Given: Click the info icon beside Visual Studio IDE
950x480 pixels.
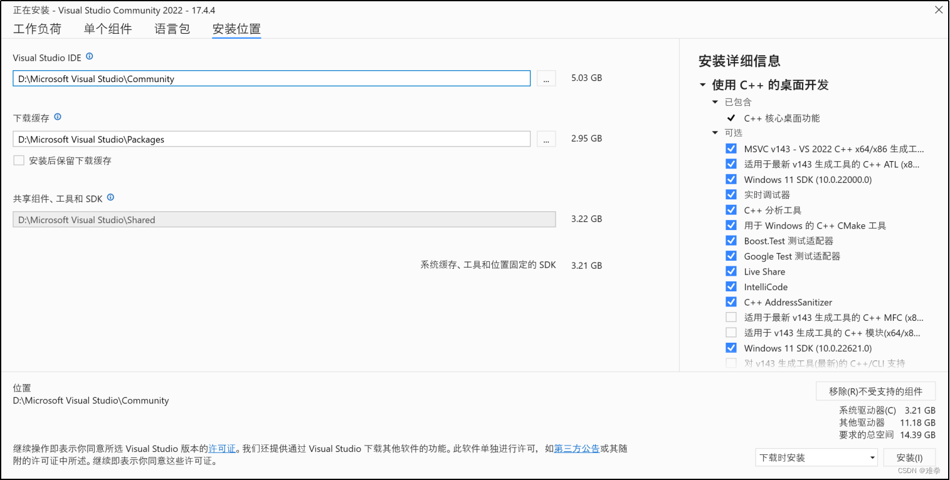Looking at the screenshot, I should coord(90,56).
